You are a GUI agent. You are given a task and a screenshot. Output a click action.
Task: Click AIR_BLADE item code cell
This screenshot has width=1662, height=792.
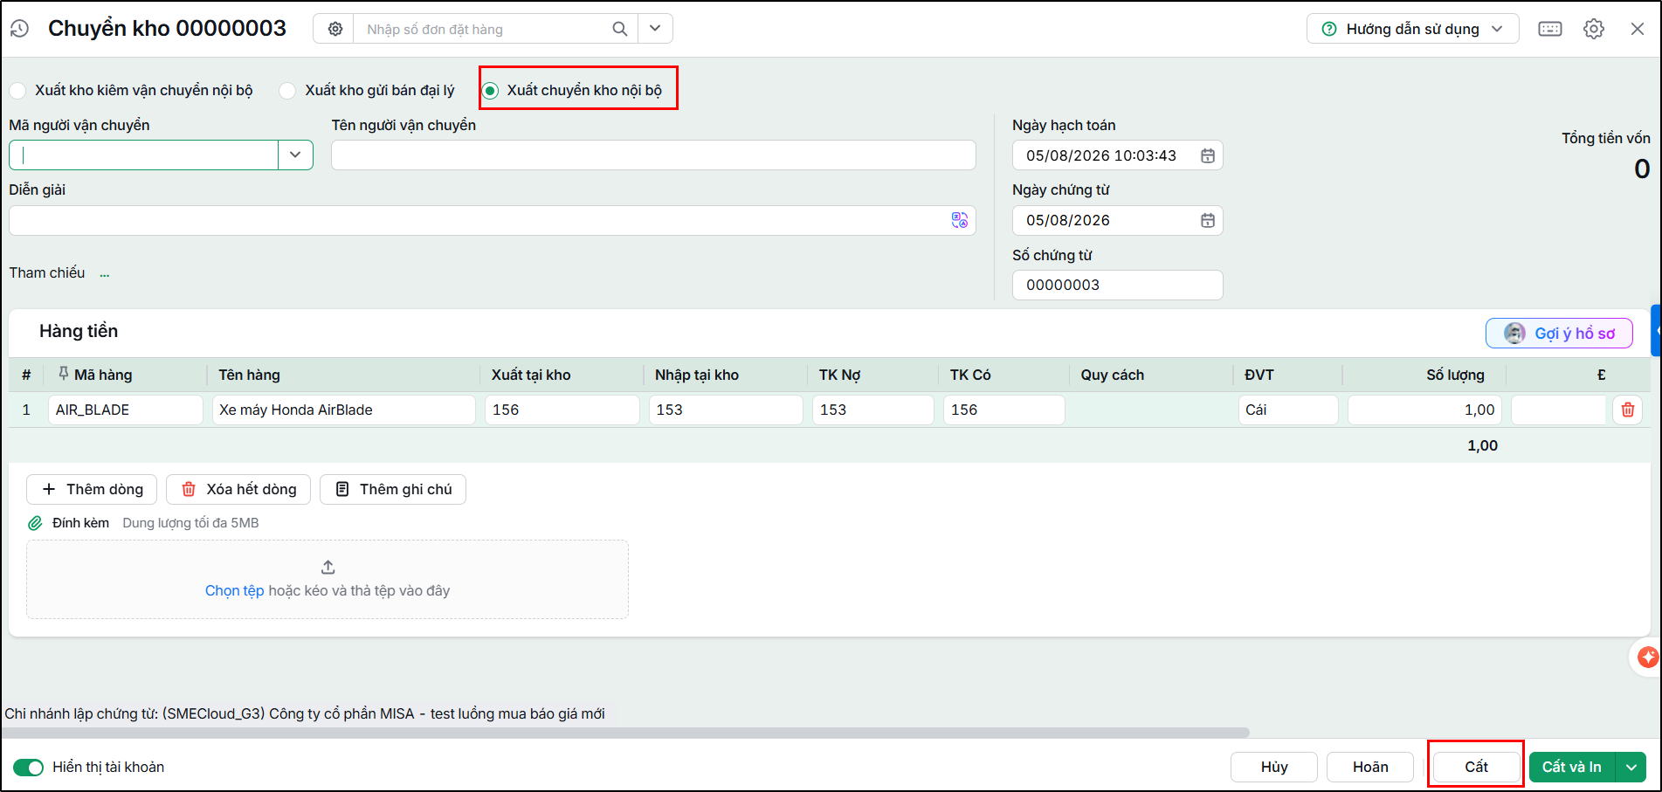(x=126, y=410)
